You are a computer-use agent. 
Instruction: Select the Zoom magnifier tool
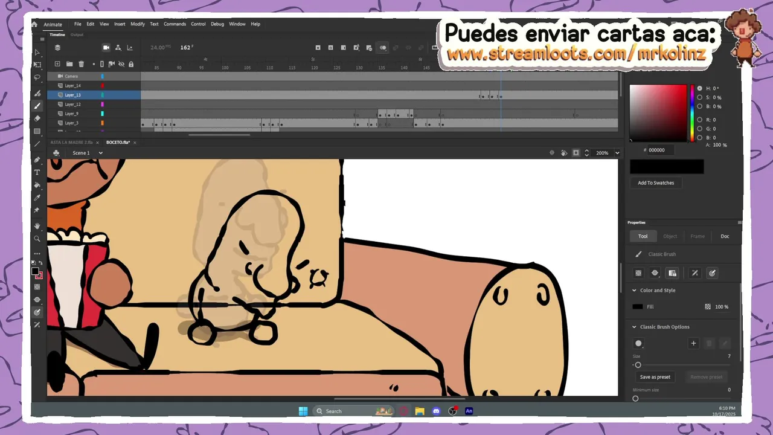coord(37,239)
